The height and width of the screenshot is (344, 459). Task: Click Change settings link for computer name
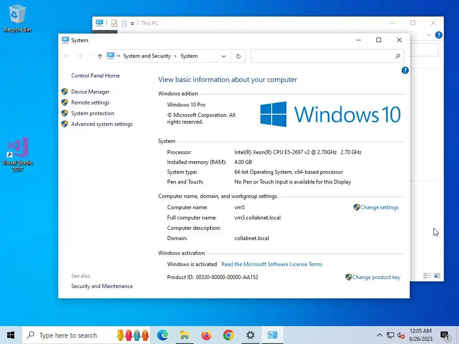pos(379,207)
